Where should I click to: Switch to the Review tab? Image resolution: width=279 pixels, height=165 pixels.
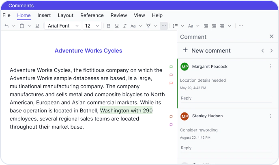pyautogui.click(x=119, y=15)
